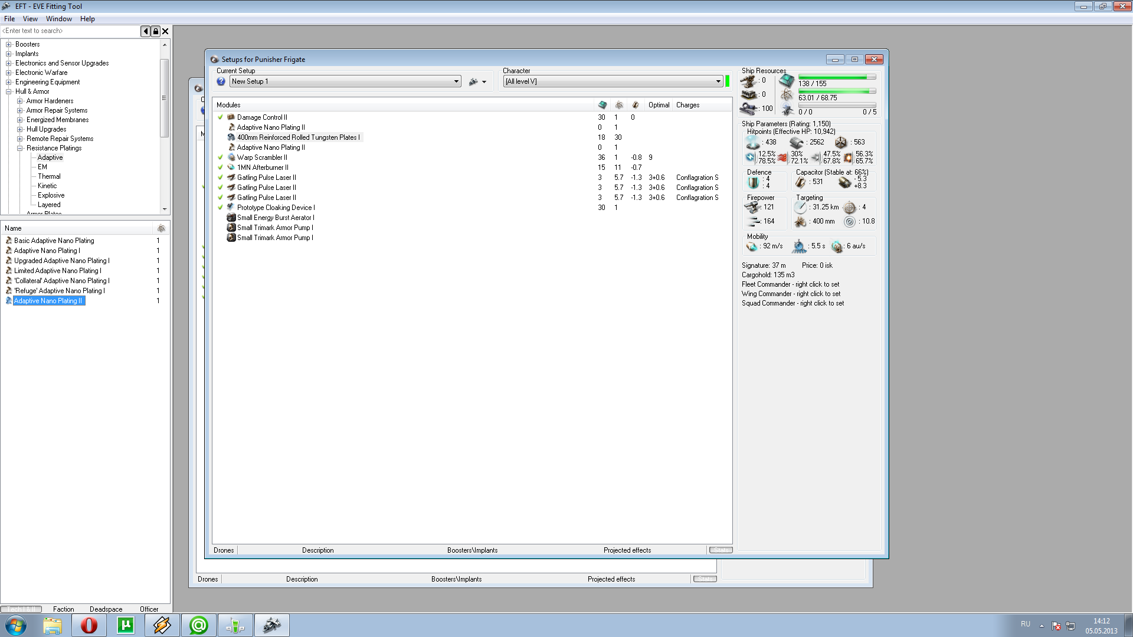
Task: Toggle Warp Scrambler II active checkmark
Action: point(221,157)
